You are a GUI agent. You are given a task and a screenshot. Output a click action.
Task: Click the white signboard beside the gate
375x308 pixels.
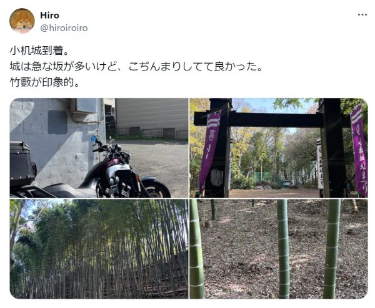click(x=320, y=163)
